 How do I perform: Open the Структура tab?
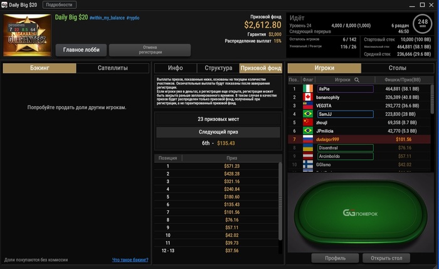point(218,68)
